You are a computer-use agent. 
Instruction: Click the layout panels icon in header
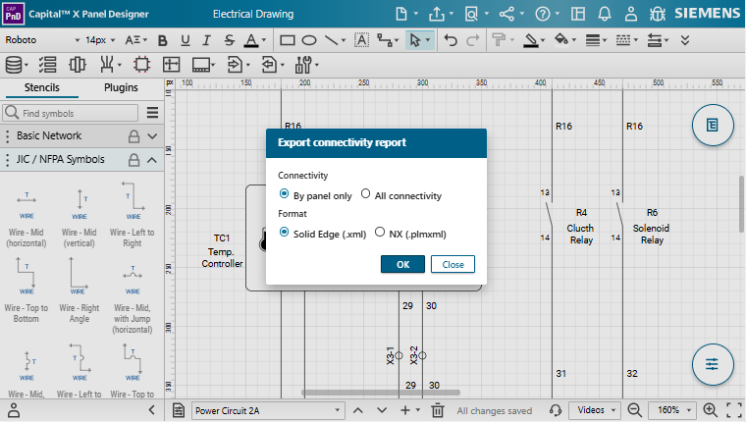[578, 14]
